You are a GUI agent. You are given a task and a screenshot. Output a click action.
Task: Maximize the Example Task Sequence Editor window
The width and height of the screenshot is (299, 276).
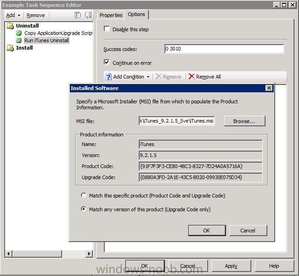[284, 5]
